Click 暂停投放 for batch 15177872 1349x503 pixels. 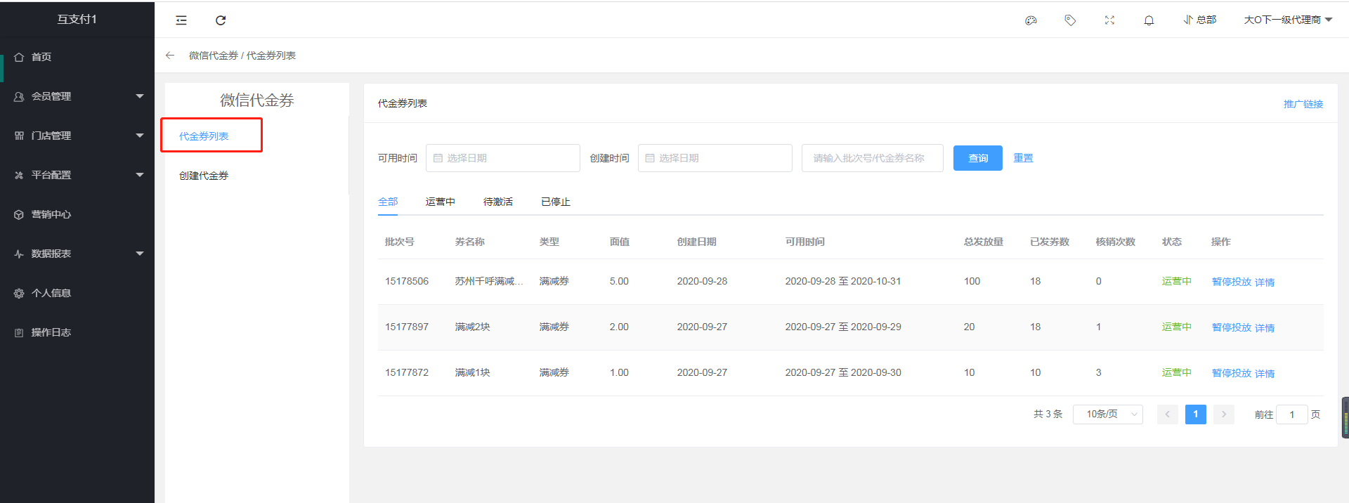[x=1232, y=373]
